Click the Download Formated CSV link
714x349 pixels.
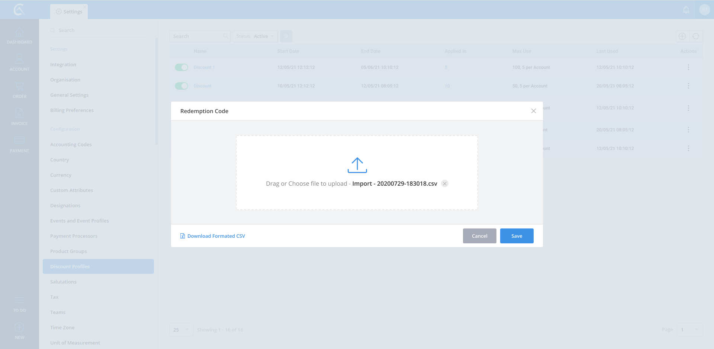tap(216, 236)
